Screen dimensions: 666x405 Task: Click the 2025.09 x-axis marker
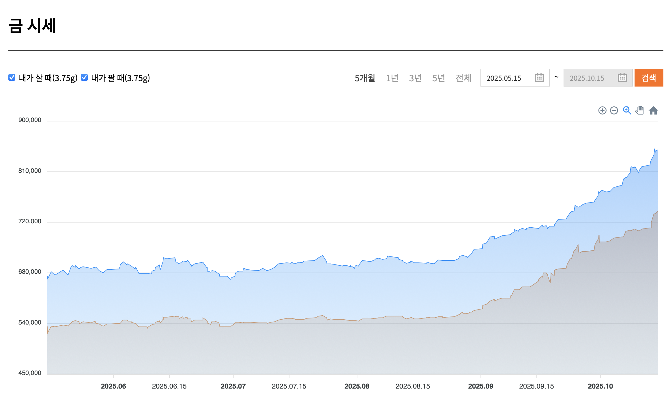tap(480, 386)
